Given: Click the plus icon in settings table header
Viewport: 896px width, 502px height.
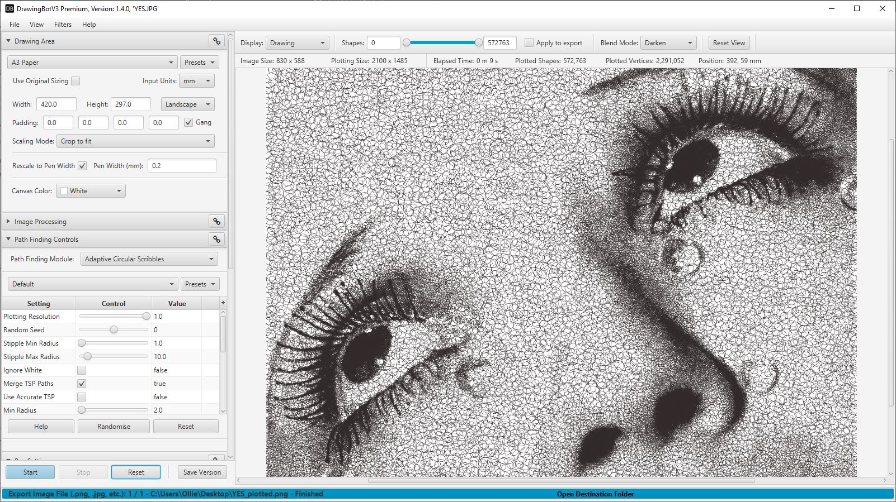Looking at the screenshot, I should pyautogui.click(x=223, y=303).
